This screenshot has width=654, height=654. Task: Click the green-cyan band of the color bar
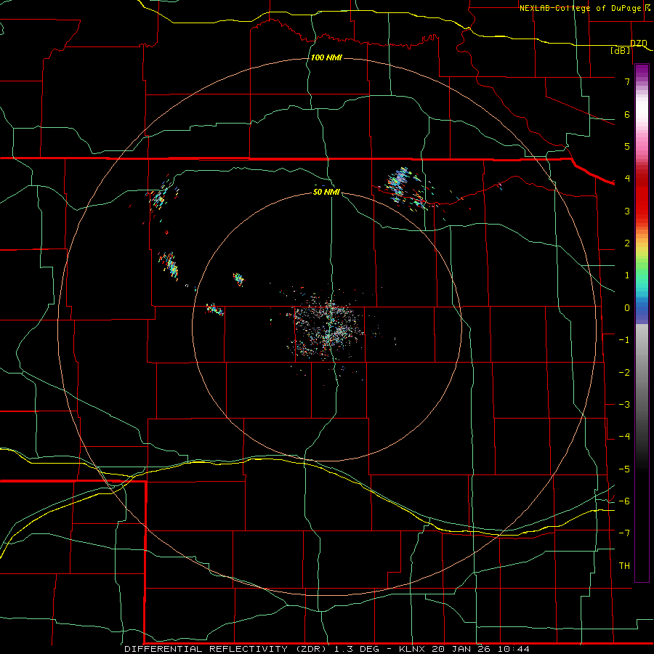(642, 278)
